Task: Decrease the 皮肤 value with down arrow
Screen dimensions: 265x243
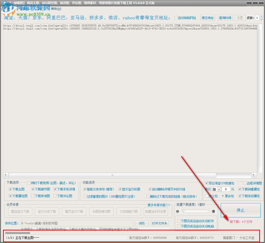Action: pos(261,19)
